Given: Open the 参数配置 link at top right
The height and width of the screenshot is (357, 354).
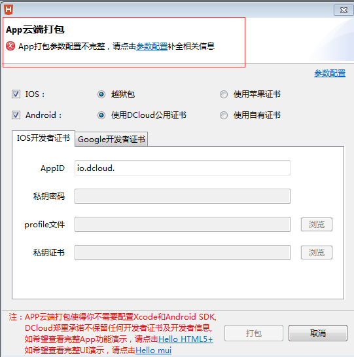Looking at the screenshot, I should coord(330,73).
